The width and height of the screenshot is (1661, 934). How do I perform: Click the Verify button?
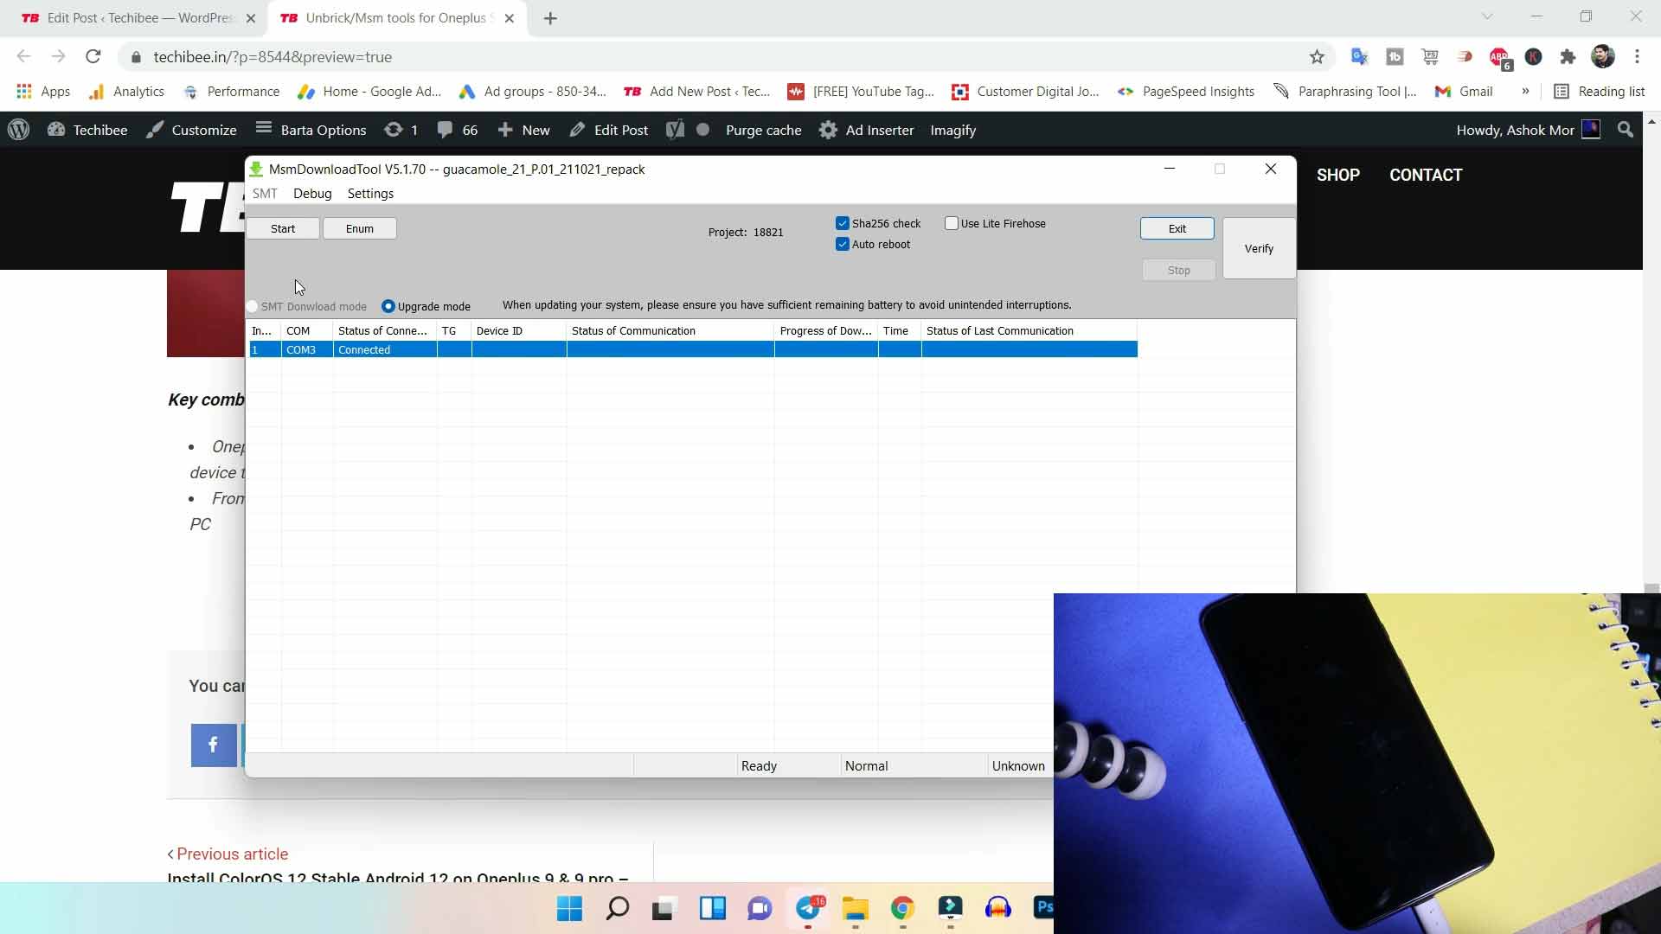pyautogui.click(x=1259, y=248)
